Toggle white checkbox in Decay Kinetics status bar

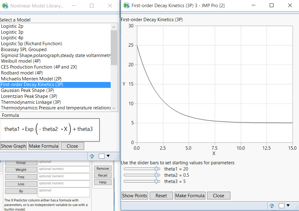click(282, 205)
